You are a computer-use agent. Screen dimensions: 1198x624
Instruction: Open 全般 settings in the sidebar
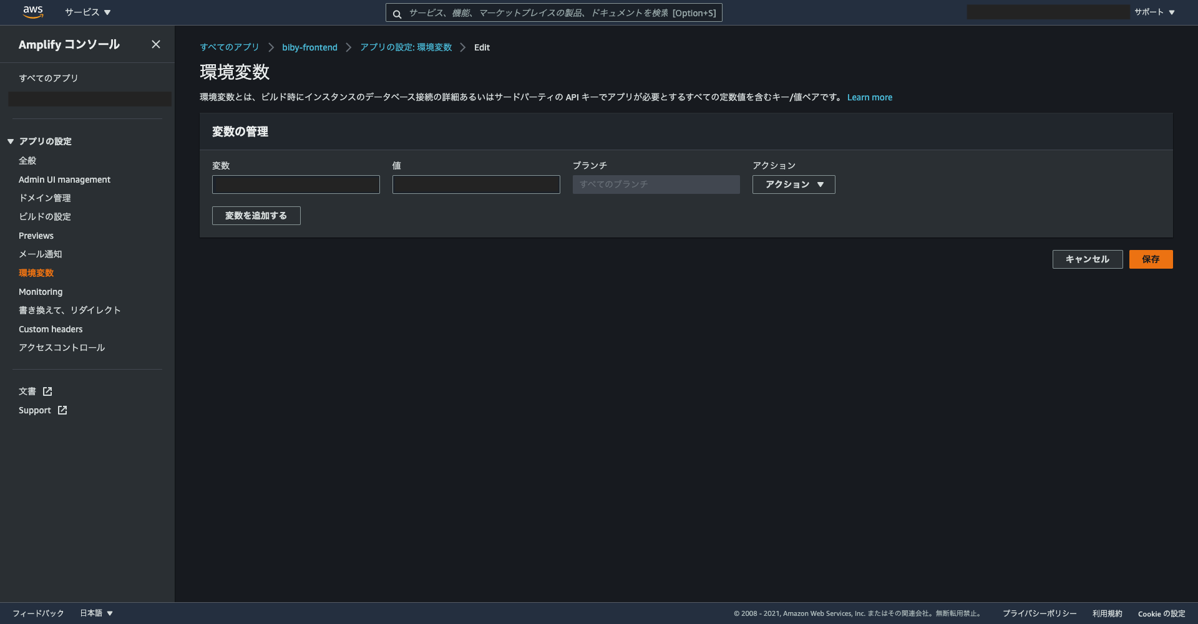pos(27,161)
